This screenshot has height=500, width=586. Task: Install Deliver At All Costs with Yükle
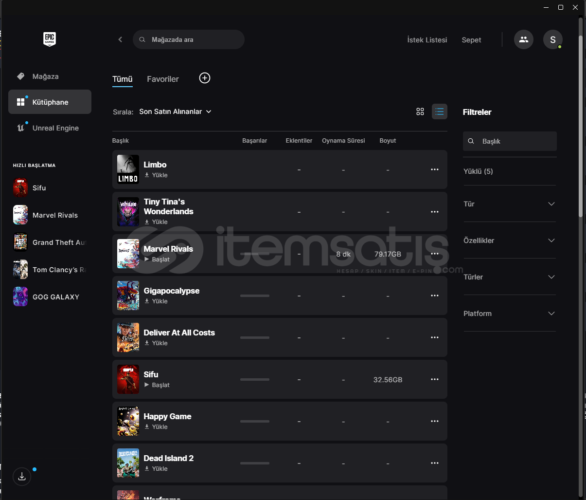click(x=156, y=343)
